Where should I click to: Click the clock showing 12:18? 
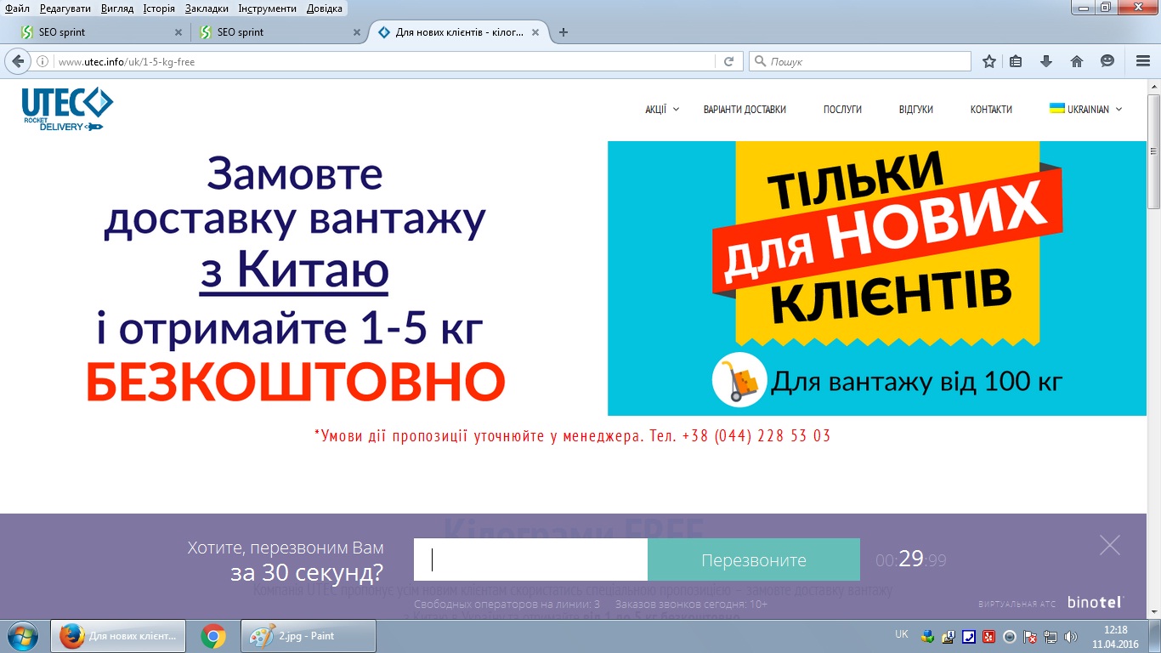[x=1115, y=630]
